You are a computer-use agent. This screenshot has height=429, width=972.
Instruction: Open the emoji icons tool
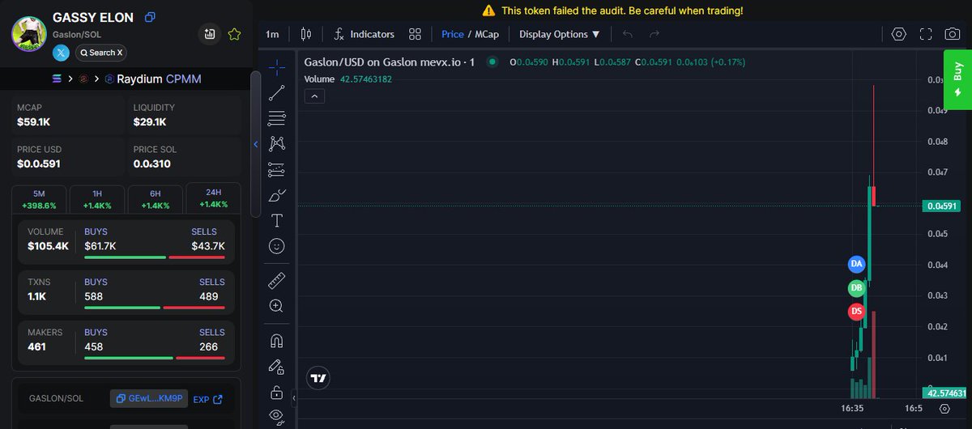coord(276,245)
